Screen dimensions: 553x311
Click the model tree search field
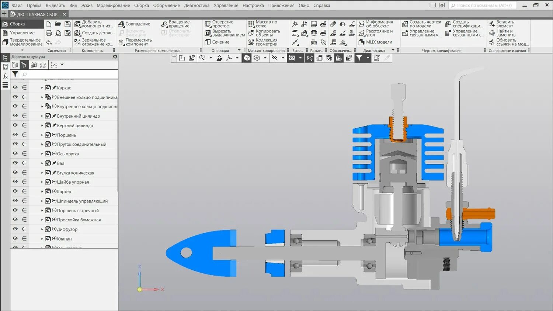coord(69,75)
